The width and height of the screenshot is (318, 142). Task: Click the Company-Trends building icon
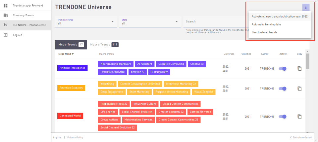pos(6,16)
